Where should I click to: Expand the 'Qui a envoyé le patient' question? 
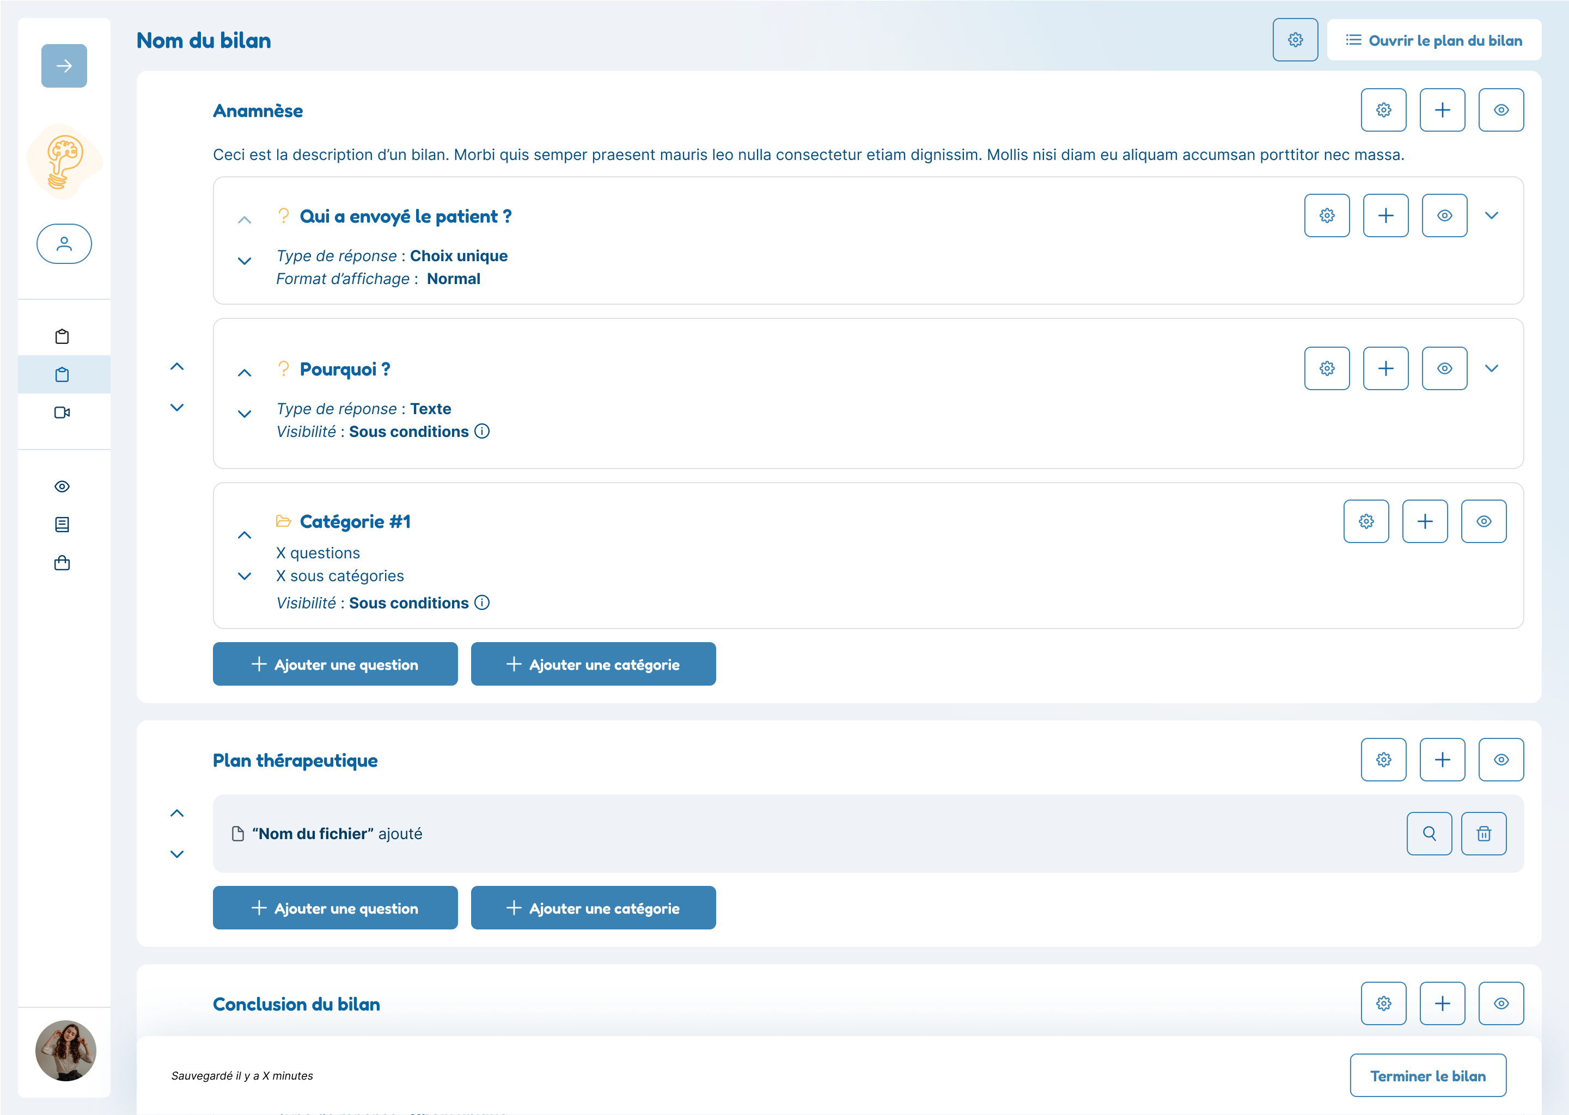point(1491,215)
